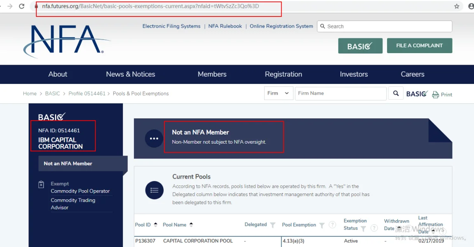Open the News & Notices menu
Screen dimensions: 474x247
click(130, 74)
